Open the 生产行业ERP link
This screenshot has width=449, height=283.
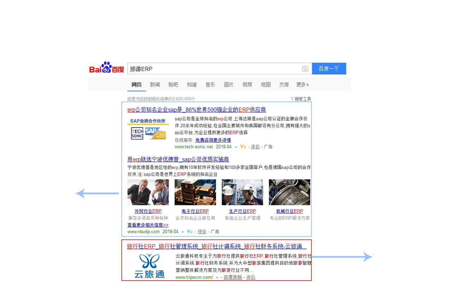click(x=242, y=211)
